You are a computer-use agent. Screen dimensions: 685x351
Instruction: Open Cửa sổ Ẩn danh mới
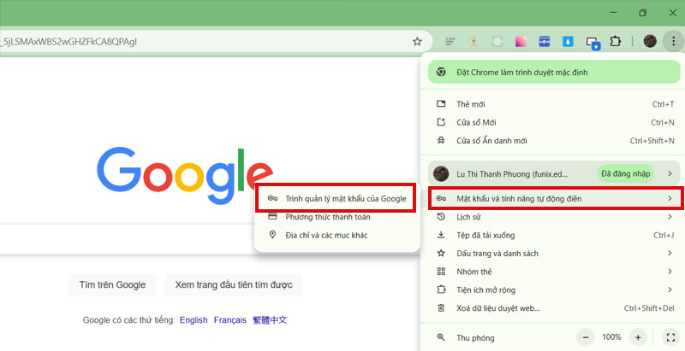(503, 140)
